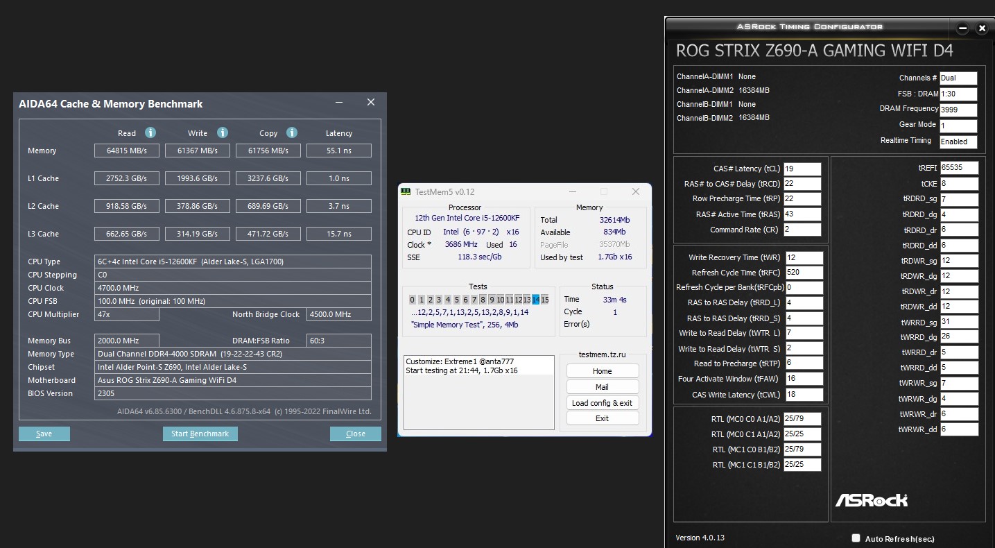Click the RAS# Active Time (tRAS) field
Image resolution: width=995 pixels, height=548 pixels.
click(x=802, y=214)
